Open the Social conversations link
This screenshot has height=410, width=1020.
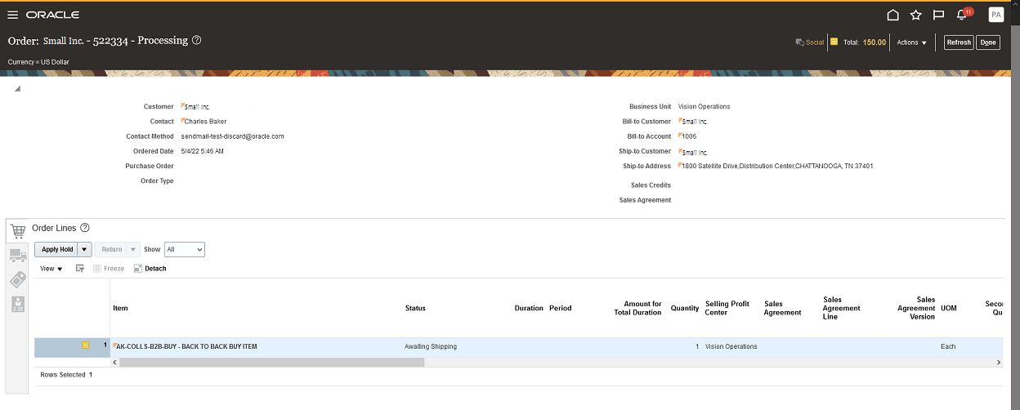[810, 42]
